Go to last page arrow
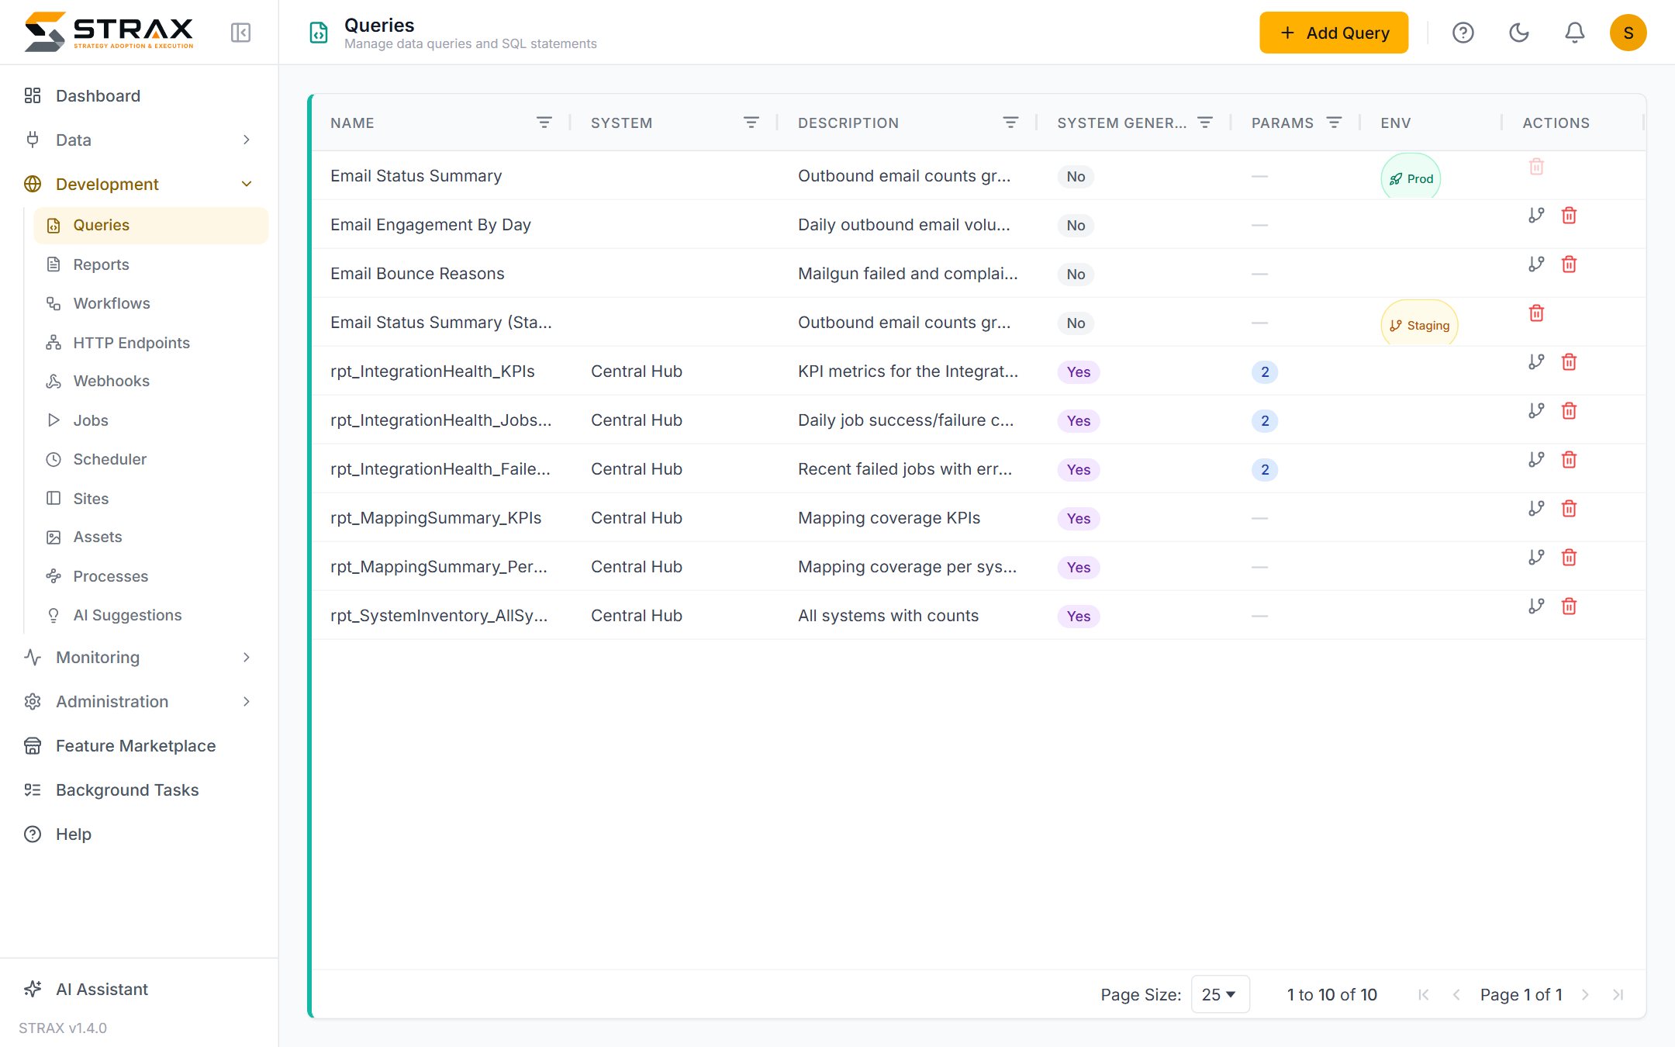 point(1618,994)
